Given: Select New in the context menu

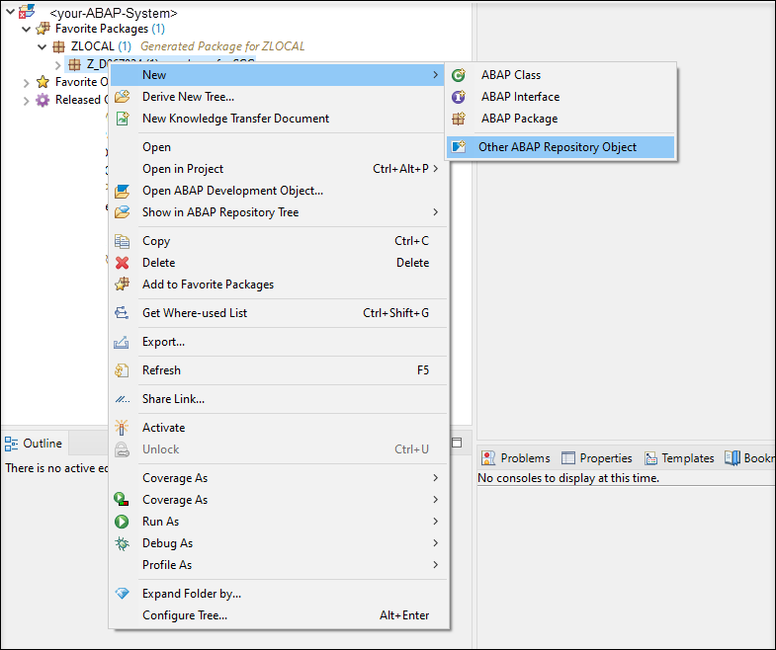Looking at the screenshot, I should click(x=278, y=75).
